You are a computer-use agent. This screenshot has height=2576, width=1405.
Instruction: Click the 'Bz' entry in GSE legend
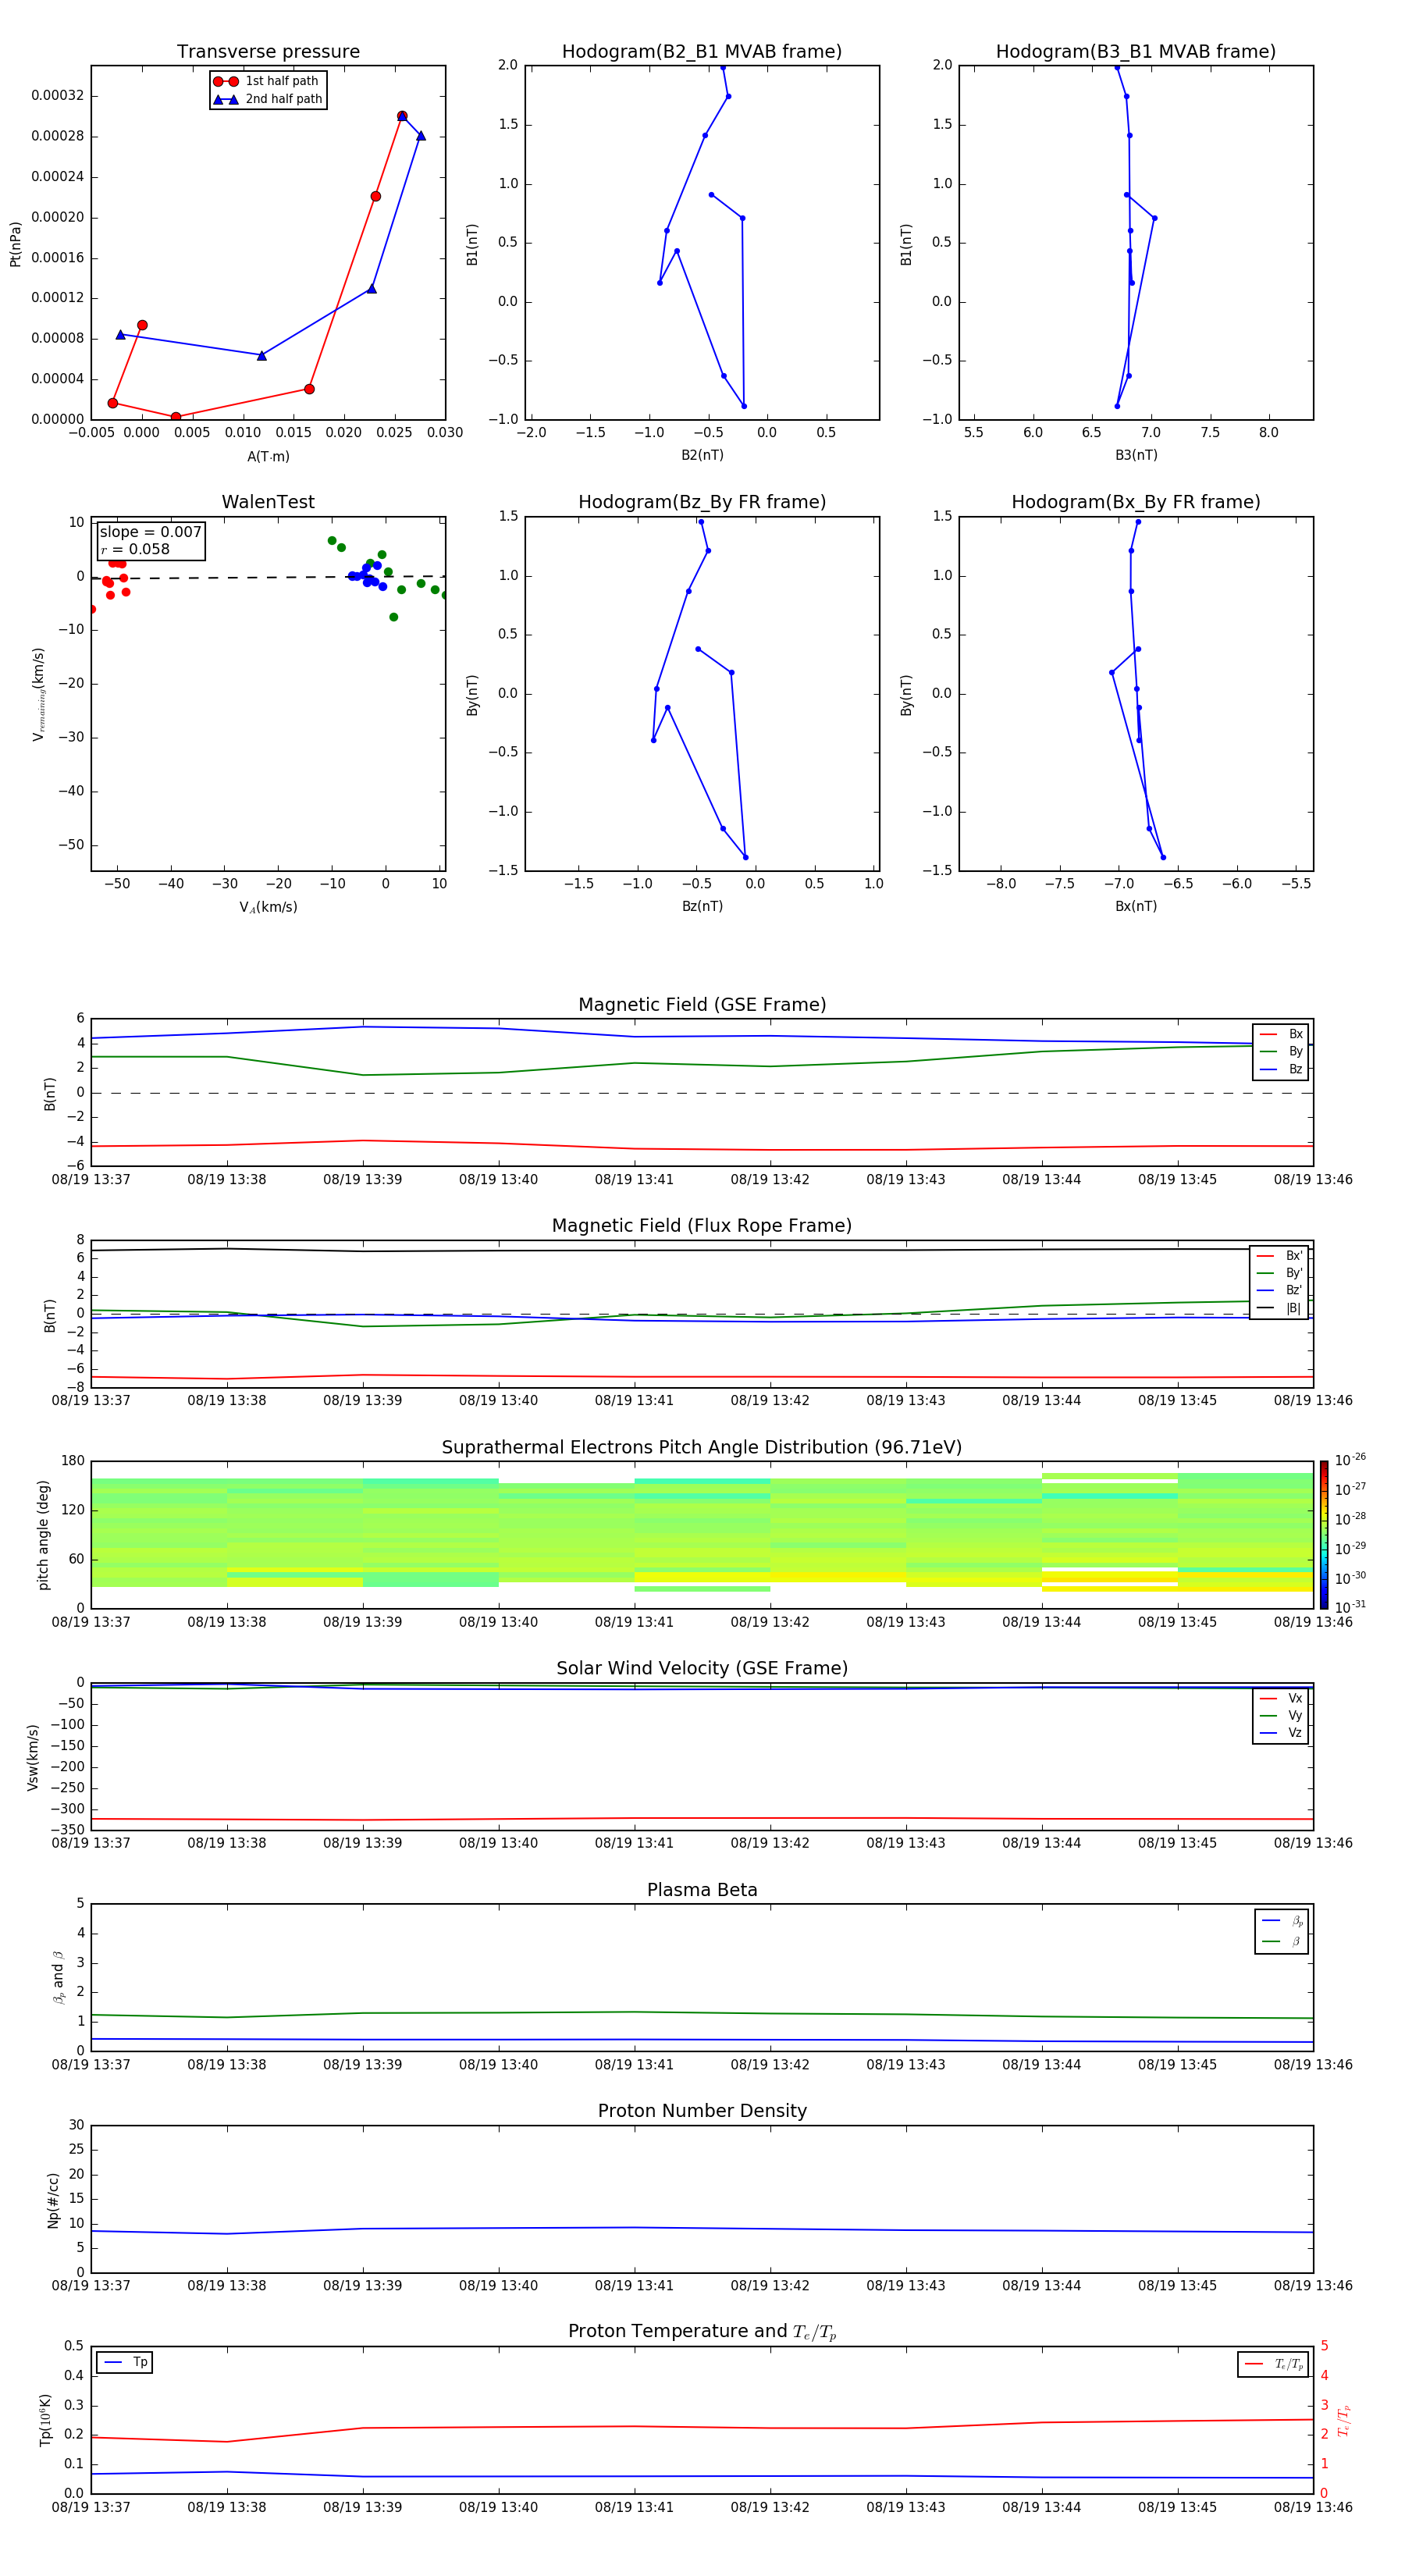1281,1069
